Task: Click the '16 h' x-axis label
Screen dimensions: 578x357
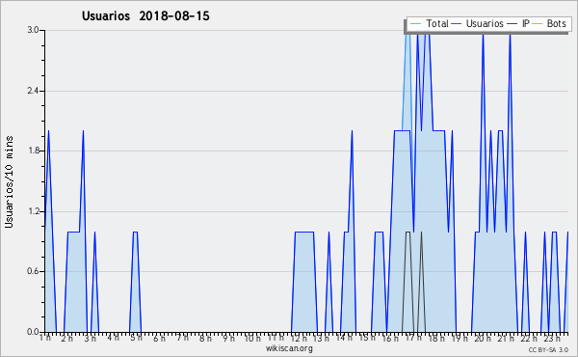Action: click(x=390, y=338)
